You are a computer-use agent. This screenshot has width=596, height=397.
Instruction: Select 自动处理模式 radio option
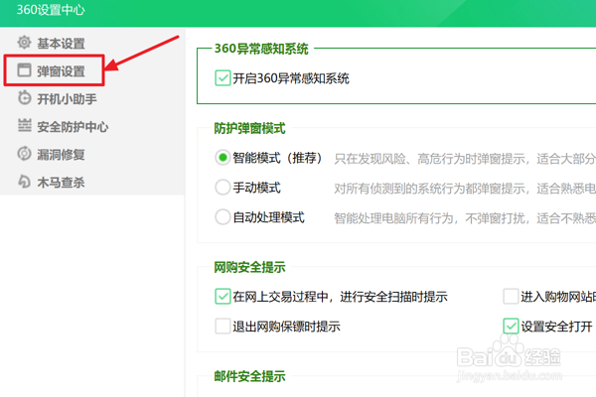click(223, 217)
